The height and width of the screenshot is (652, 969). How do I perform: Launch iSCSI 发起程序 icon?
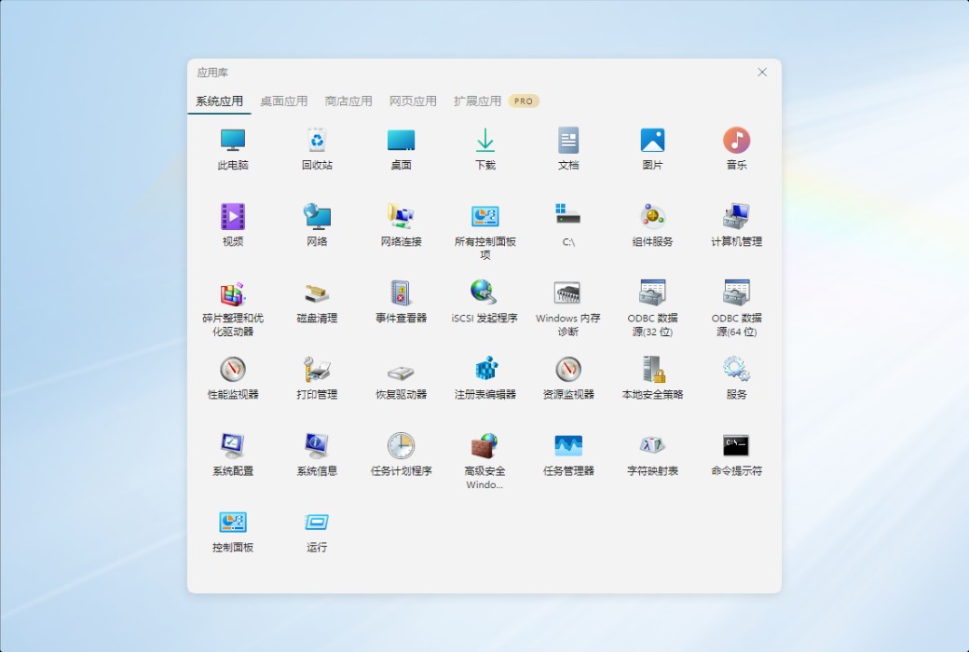pos(485,293)
